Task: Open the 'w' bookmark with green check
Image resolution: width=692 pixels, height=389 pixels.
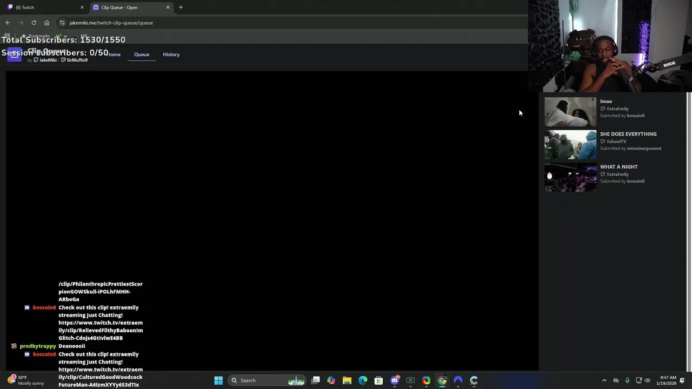Action: tap(61, 36)
